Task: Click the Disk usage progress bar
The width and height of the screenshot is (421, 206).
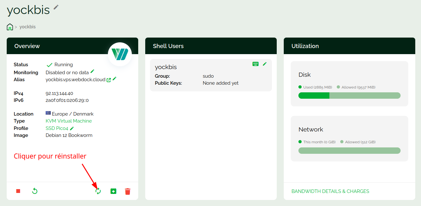Action: click(349, 96)
